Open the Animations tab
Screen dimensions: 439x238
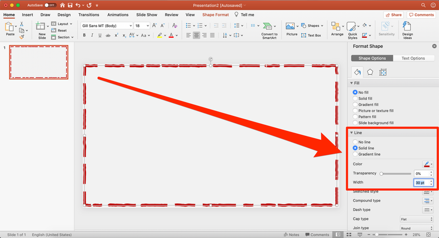click(x=118, y=15)
